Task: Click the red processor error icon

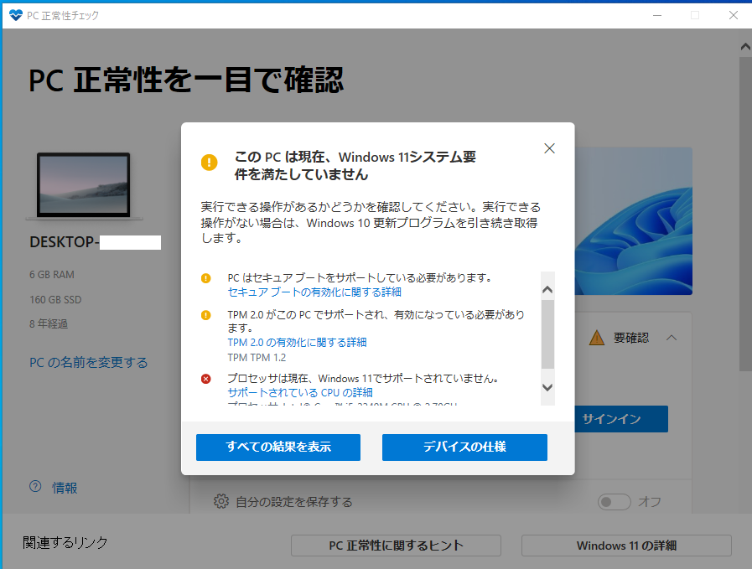Action: 206,379
